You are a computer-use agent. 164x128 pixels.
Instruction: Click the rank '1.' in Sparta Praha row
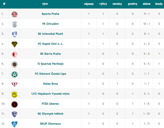click(x=2, y=14)
